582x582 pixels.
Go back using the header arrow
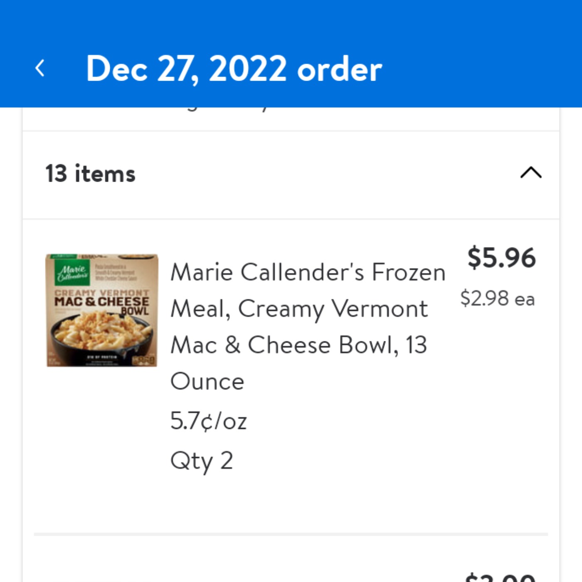click(40, 68)
